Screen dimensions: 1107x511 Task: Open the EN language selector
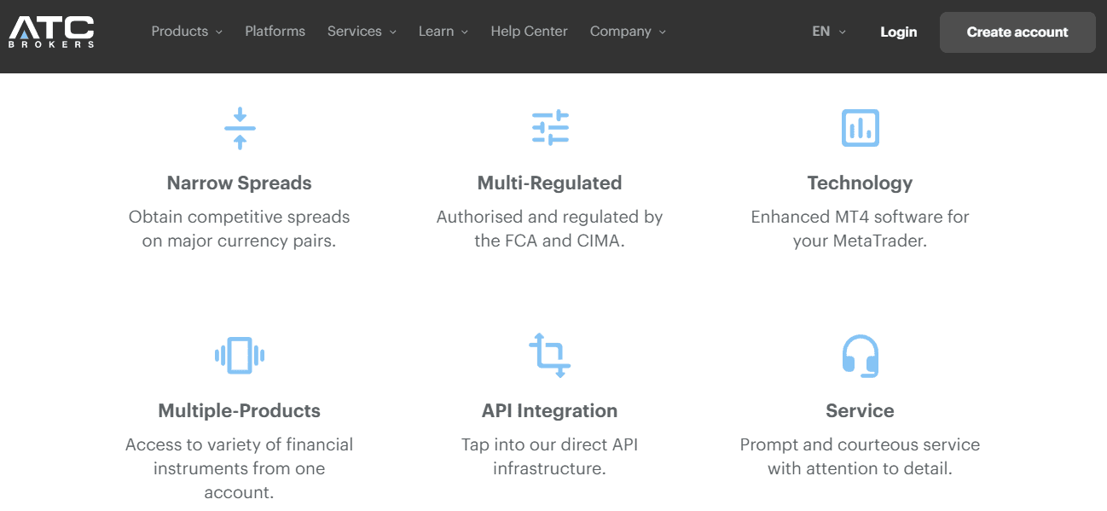pos(827,32)
